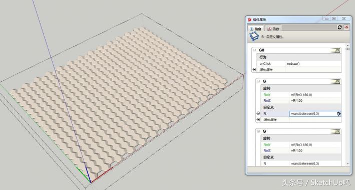The height and width of the screenshot is (190, 355).
Task: Delete the R attribute with the minus icon
Action: point(258,113)
